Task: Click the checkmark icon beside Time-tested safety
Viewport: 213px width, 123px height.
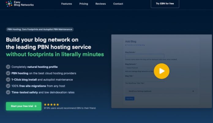Action: [x=8, y=92]
